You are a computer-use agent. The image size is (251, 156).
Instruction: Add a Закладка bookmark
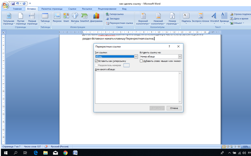pos(112,19)
